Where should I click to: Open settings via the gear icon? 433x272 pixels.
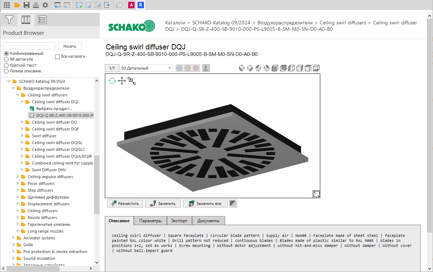pyautogui.click(x=45, y=5)
